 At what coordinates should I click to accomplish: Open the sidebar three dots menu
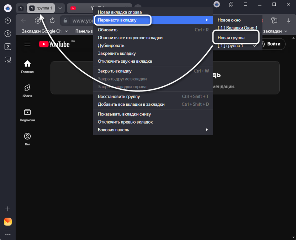coord(8,235)
